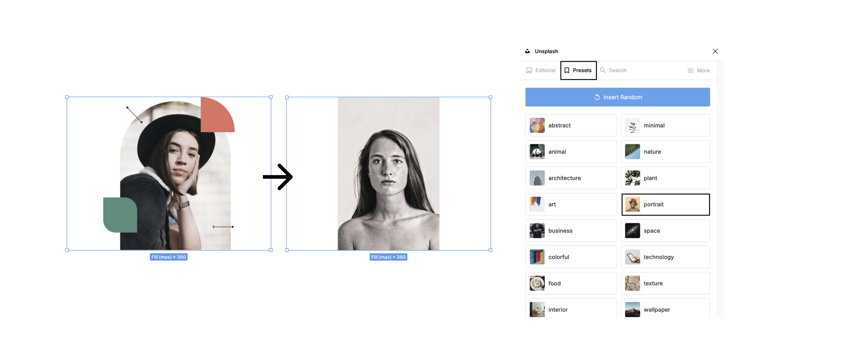Choose the art preset
The width and height of the screenshot is (845, 345).
click(x=571, y=204)
